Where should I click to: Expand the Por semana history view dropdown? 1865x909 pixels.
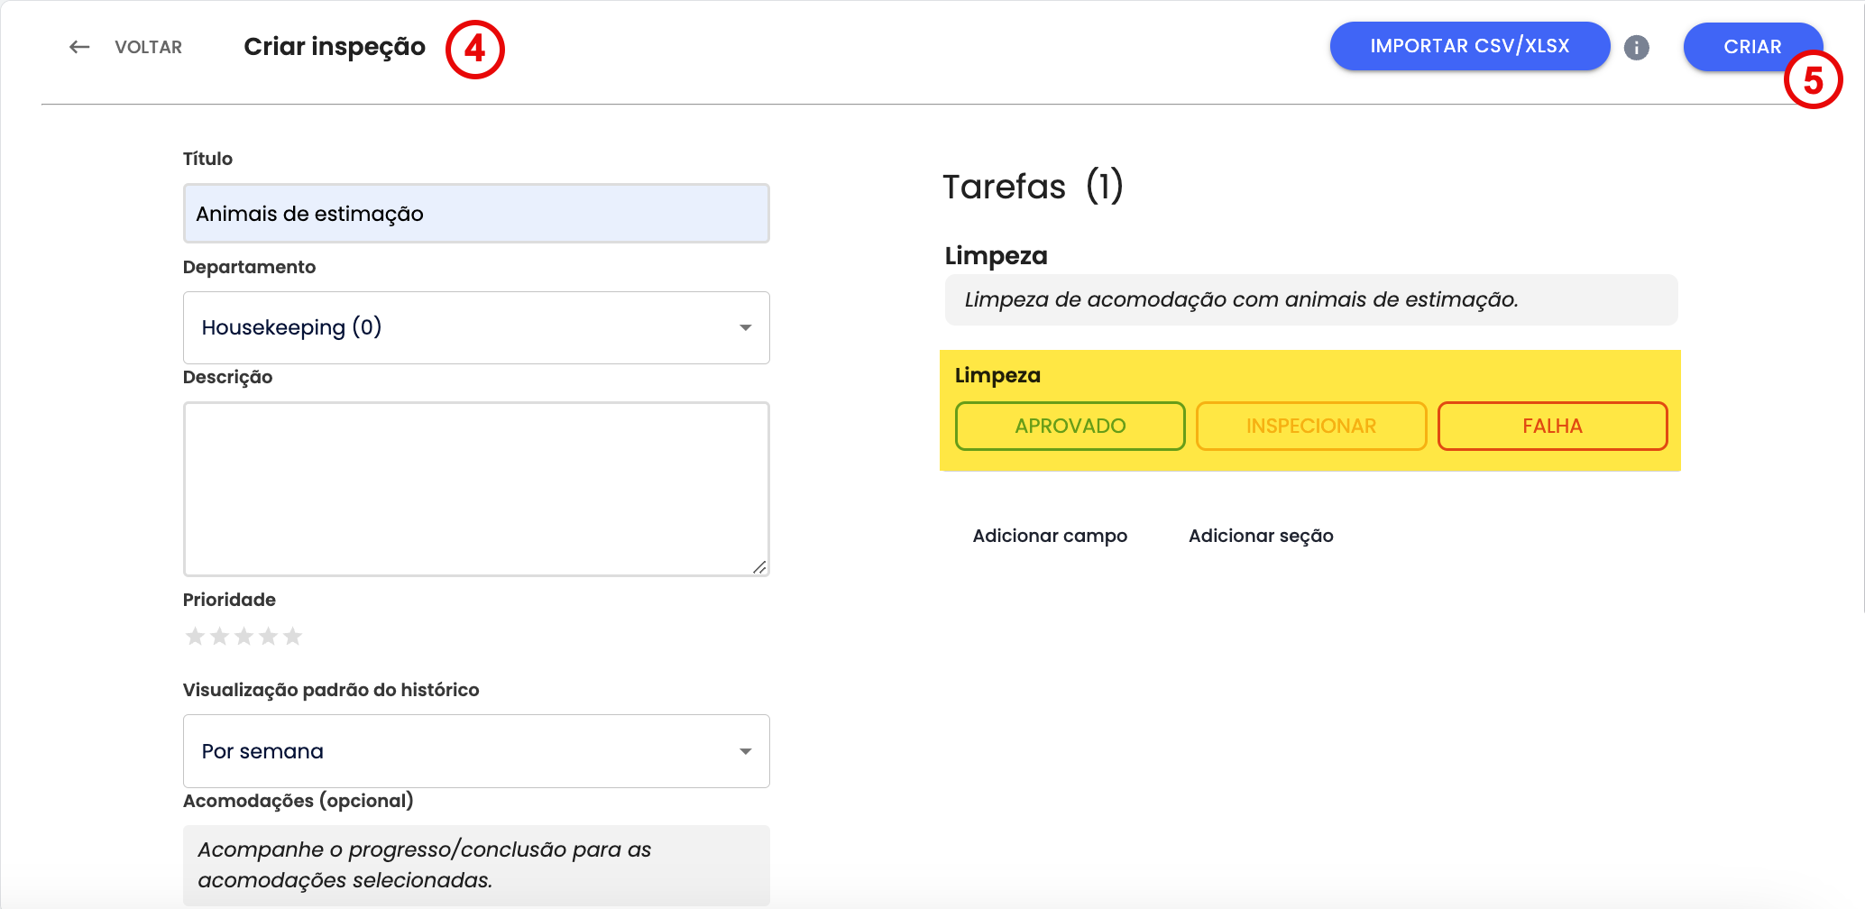476,751
